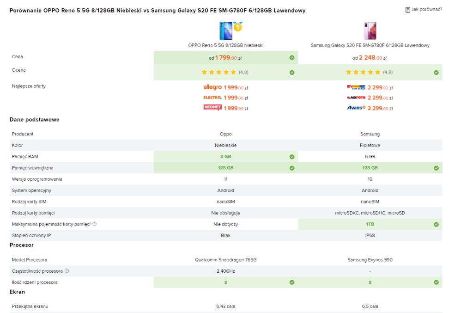Click Samsung's green check in Pamięć wewnętrzna row

[x=436, y=168]
